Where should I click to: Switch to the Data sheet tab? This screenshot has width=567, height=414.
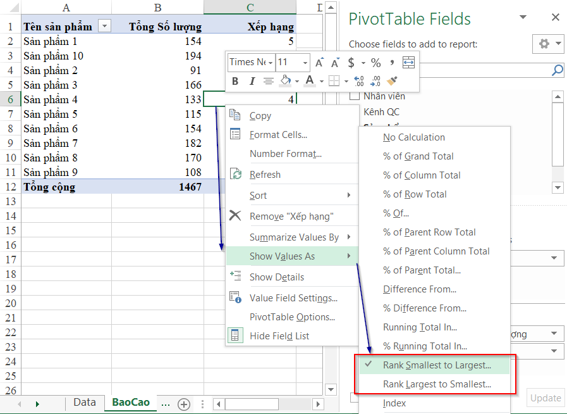pyautogui.click(x=84, y=403)
